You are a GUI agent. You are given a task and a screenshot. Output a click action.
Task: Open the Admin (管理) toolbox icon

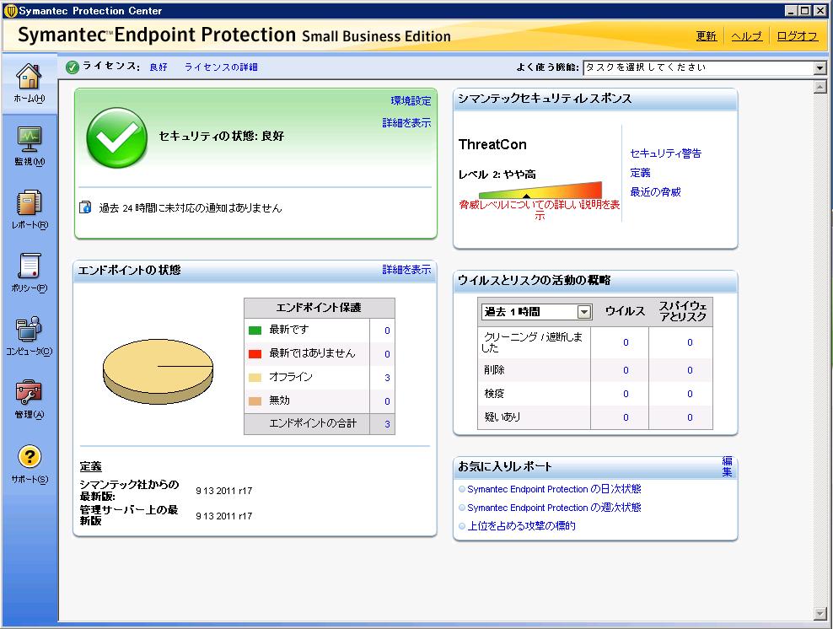pyautogui.click(x=29, y=392)
